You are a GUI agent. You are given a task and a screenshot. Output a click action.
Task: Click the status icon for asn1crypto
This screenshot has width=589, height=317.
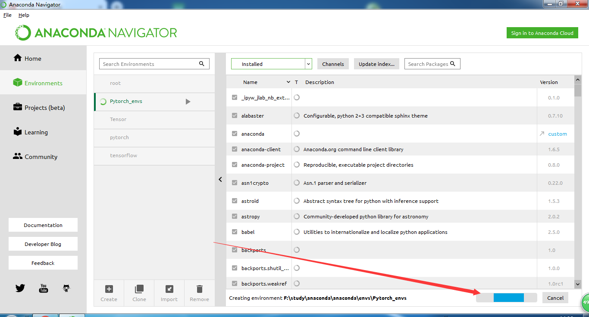(297, 183)
